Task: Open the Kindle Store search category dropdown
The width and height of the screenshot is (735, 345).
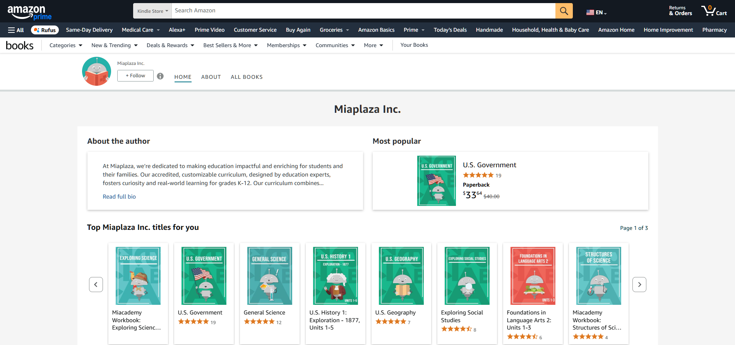Action: (152, 11)
